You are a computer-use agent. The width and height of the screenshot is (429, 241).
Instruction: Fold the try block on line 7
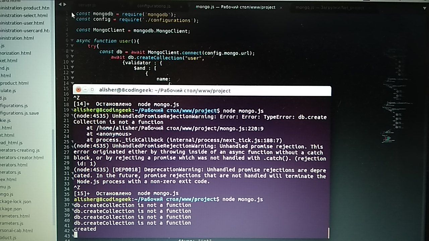(x=72, y=46)
